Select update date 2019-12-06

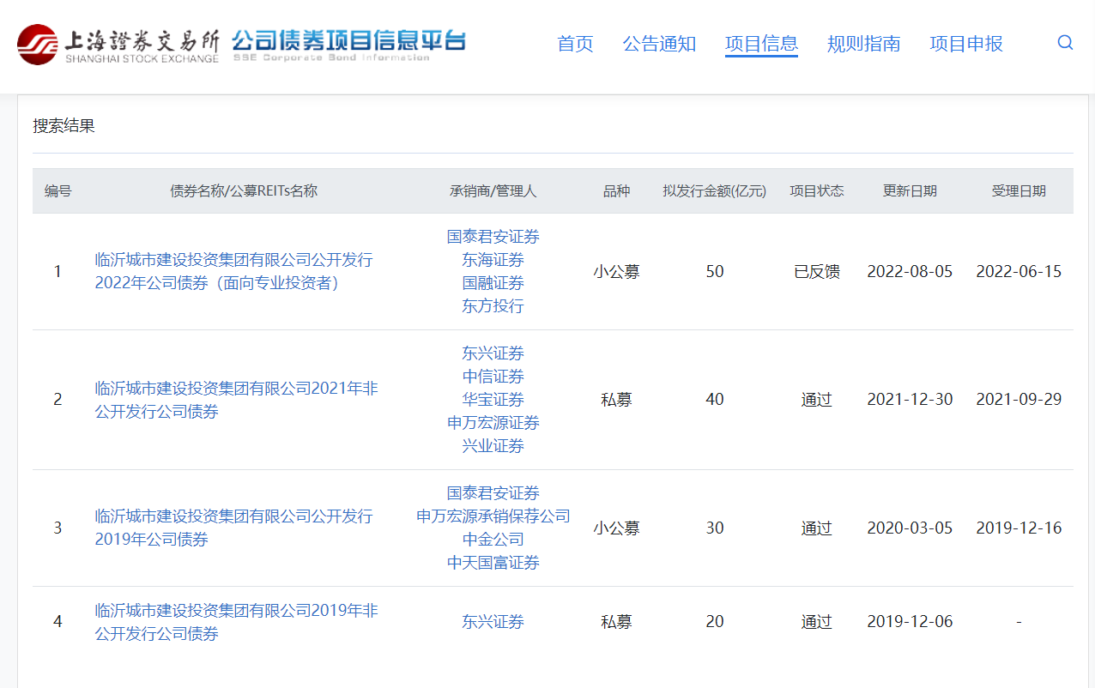(910, 622)
